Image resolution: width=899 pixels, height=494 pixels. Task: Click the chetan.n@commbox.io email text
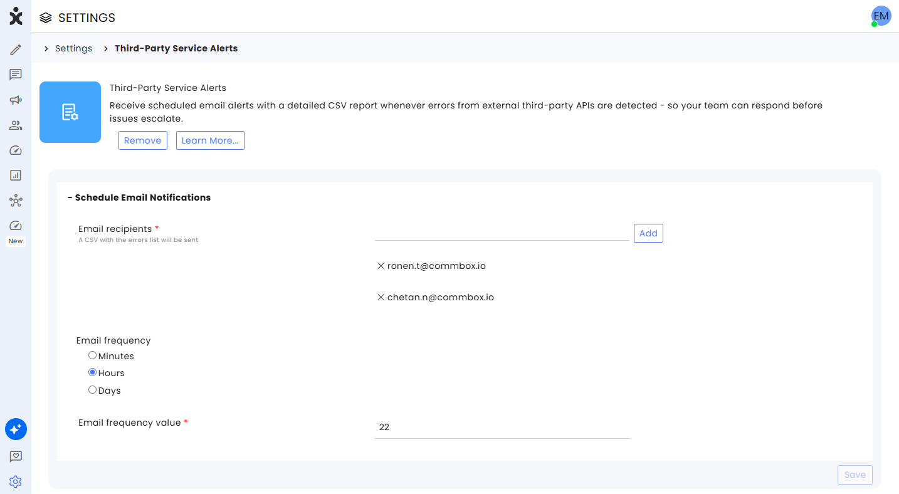(441, 297)
